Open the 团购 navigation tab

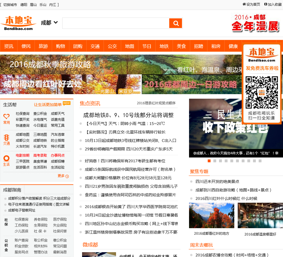(x=78, y=46)
